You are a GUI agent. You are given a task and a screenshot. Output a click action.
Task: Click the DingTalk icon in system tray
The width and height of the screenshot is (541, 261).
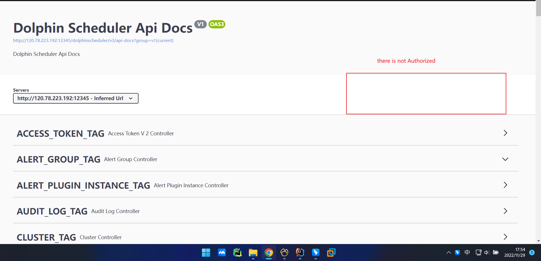[457, 252]
